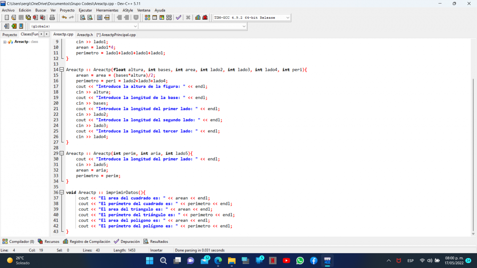Click the scrollbar down arrow in editor

coord(473,234)
